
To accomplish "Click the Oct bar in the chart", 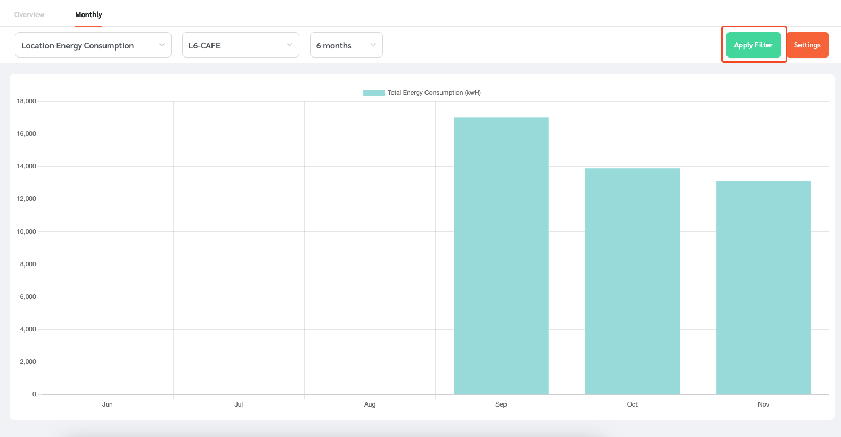I will pos(632,281).
